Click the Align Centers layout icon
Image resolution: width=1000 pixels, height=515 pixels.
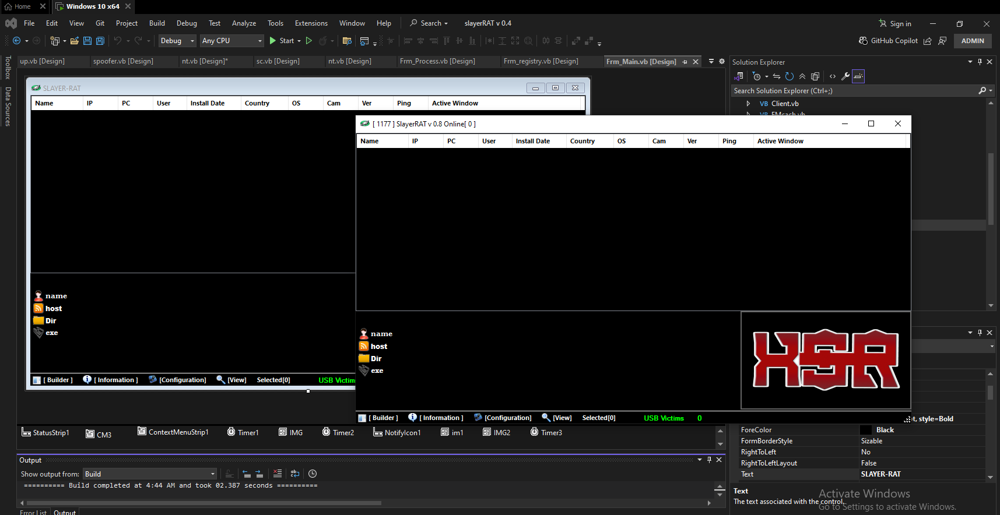tap(420, 41)
